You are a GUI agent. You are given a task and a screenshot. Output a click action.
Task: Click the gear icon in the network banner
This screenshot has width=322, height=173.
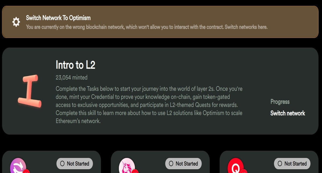[16, 22]
